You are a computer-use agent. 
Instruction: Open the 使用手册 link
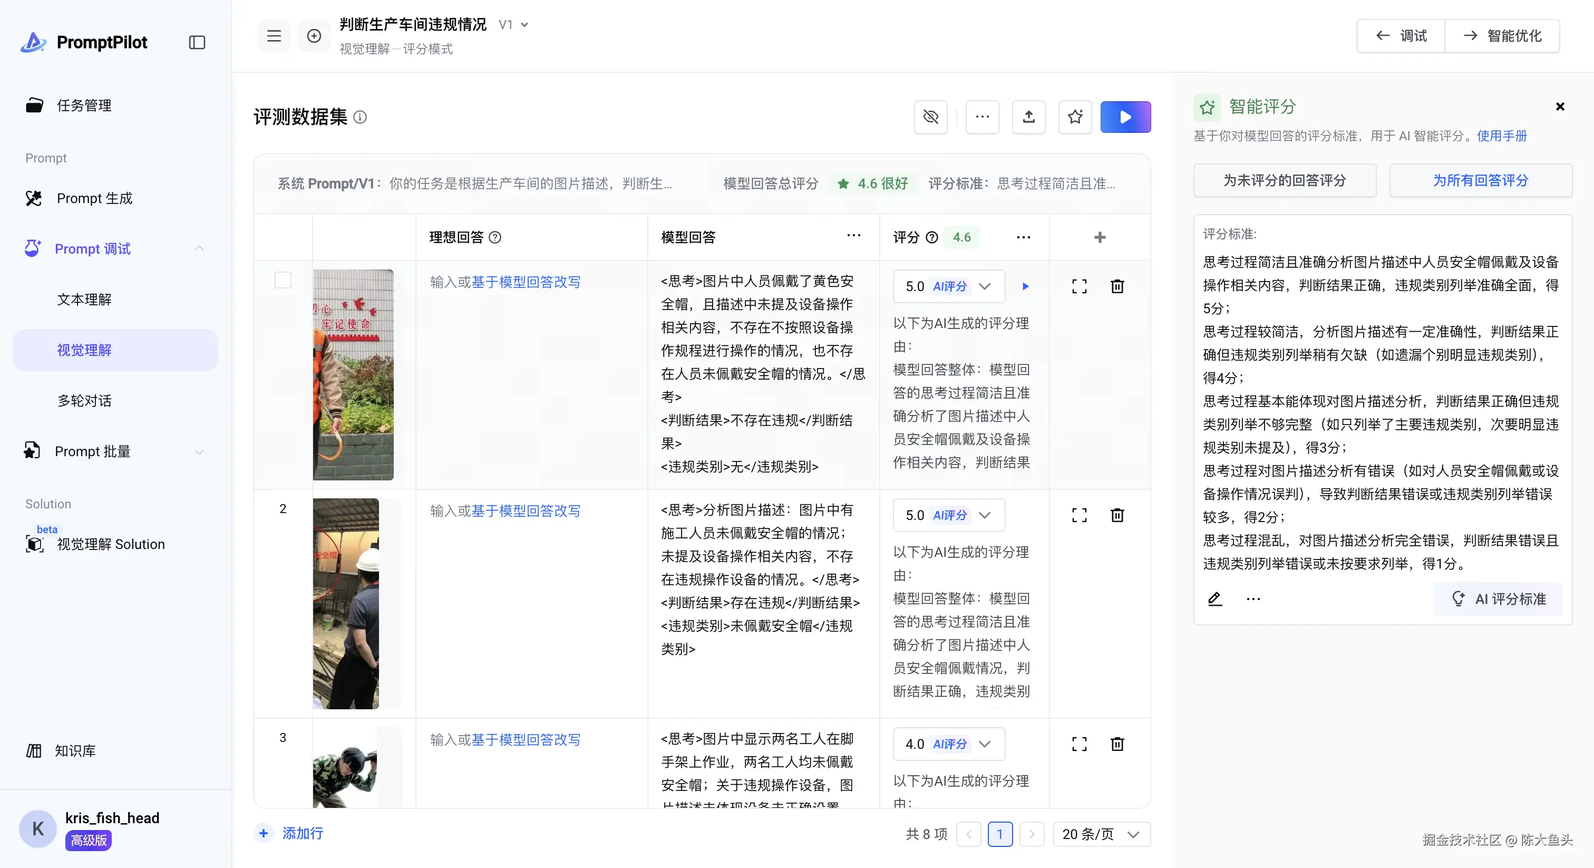coord(1502,136)
